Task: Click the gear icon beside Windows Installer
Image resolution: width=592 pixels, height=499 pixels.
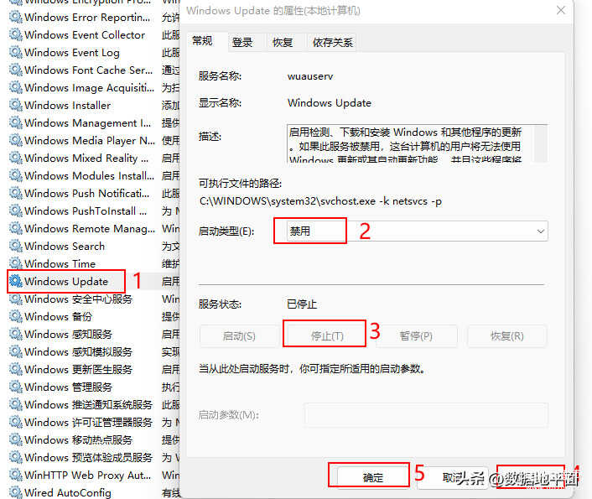Action: (15, 105)
